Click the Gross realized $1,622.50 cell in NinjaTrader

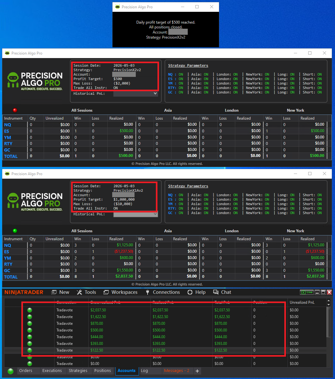98,317
